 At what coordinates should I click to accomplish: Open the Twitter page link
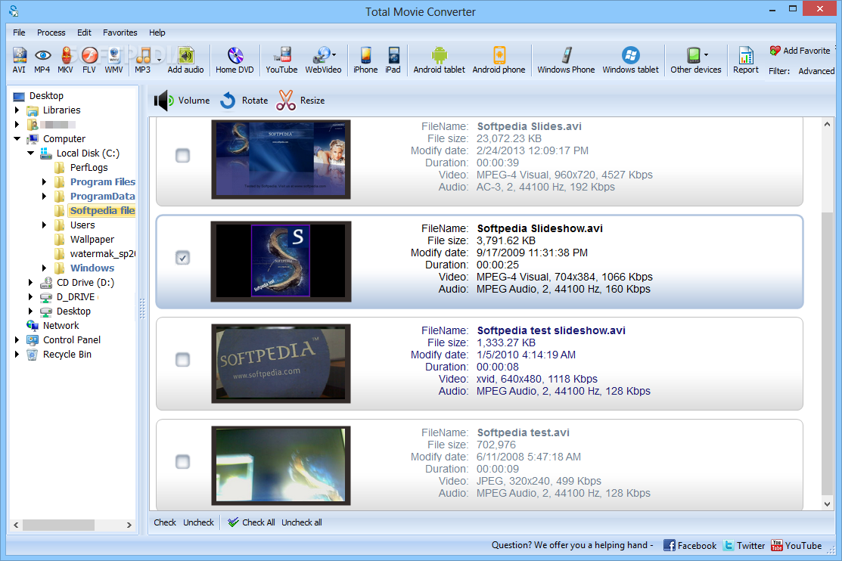tap(744, 545)
